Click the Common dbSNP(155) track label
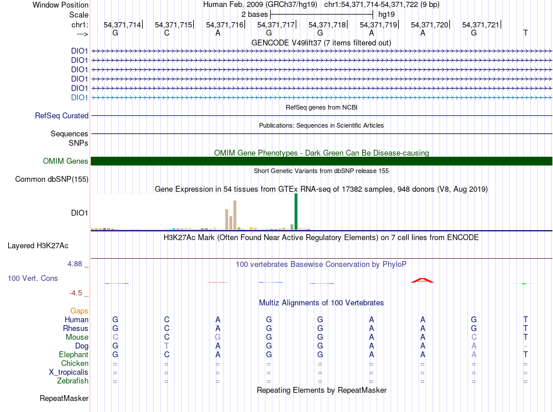The height and width of the screenshot is (412, 553). point(52,179)
